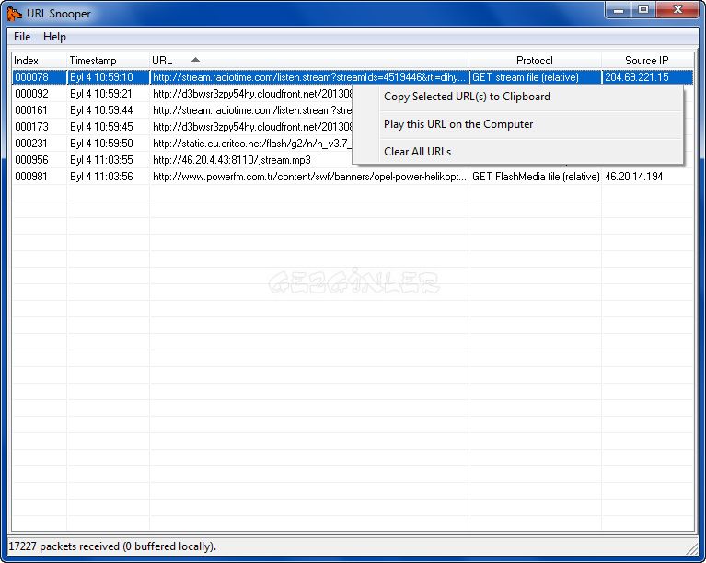
Task: Choose Copy Selected URL(s) to Clipboard
Action: [x=467, y=97]
